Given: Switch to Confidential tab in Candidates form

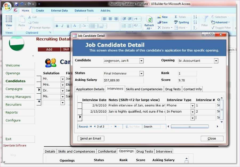Looking at the screenshot, I should 107,151.
